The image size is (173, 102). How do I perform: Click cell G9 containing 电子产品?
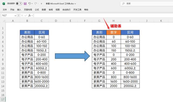click(99, 64)
